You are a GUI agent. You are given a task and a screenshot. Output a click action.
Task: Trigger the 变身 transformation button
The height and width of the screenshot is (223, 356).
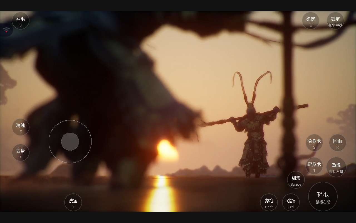[x=21, y=153]
